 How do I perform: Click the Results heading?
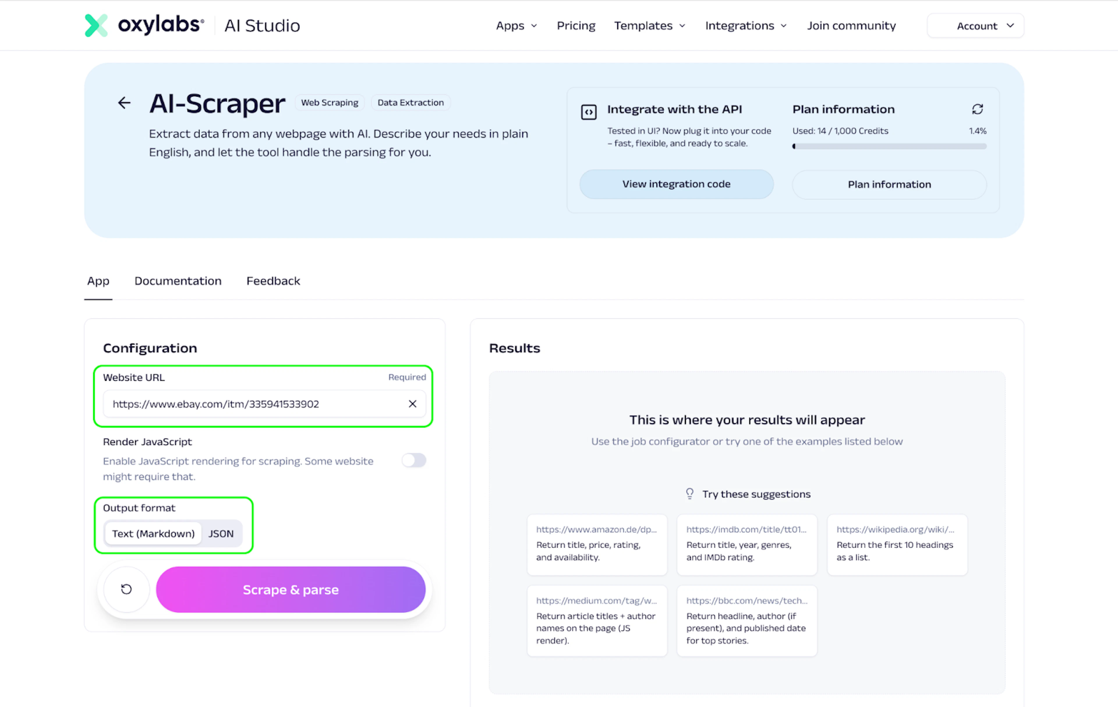coord(514,348)
